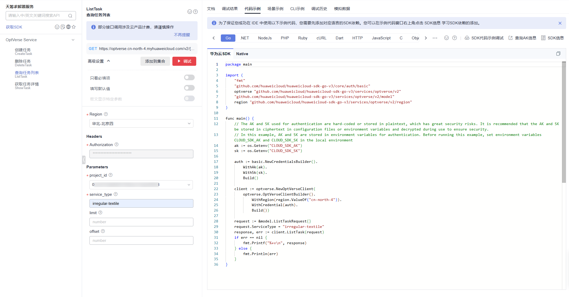Switch to the 文档 tab
Screen dimensions: 569x297
(x=211, y=9)
